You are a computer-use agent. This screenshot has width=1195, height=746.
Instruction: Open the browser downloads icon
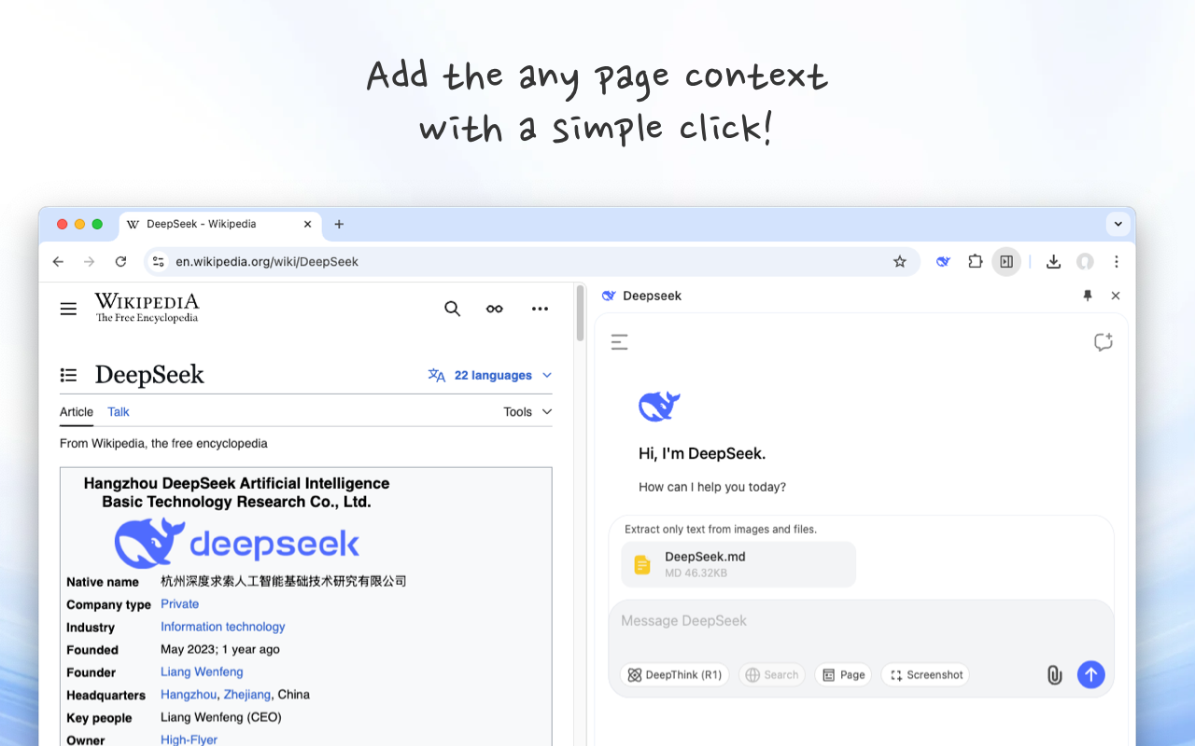click(x=1053, y=262)
